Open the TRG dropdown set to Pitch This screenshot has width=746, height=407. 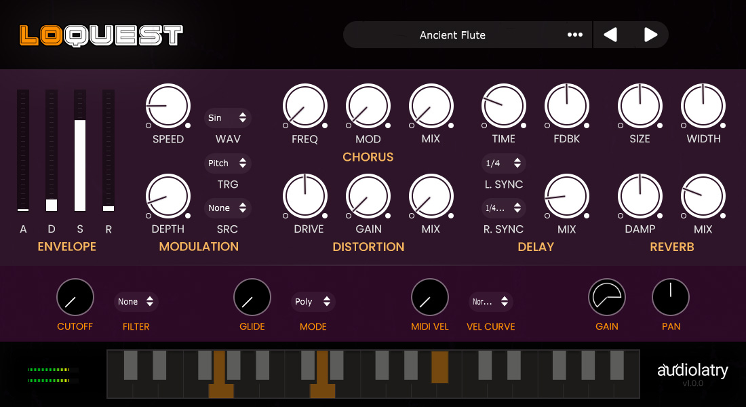click(227, 163)
